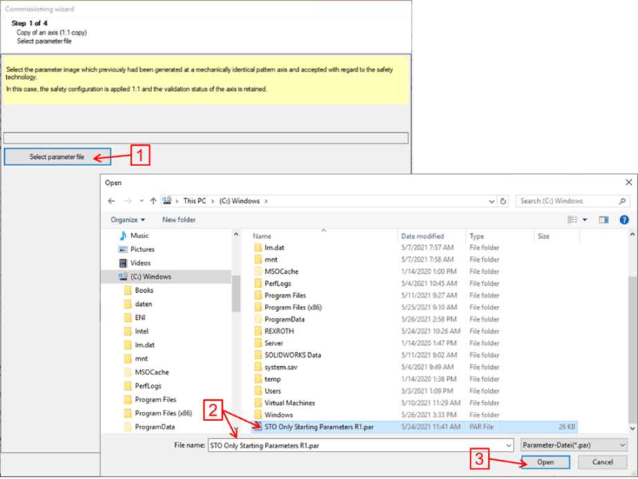The height and width of the screenshot is (479, 638).
Task: Select mnt folder icon in file list
Action: [258, 260]
